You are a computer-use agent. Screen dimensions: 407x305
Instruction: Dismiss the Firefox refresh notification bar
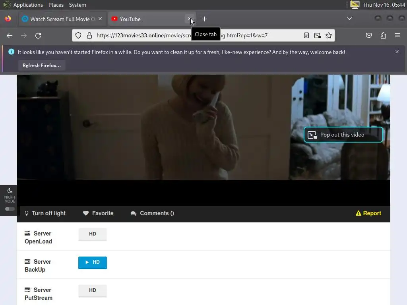click(397, 52)
